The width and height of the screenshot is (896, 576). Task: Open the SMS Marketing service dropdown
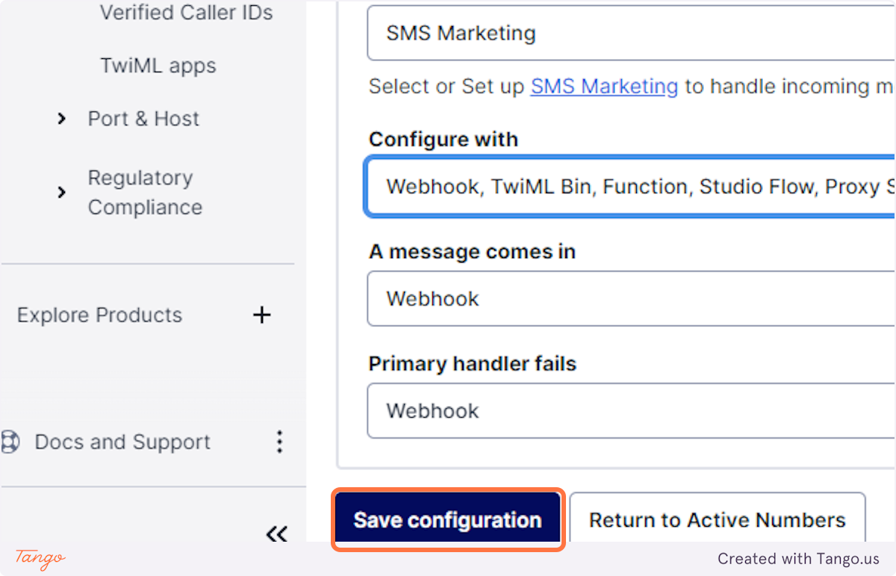(631, 33)
